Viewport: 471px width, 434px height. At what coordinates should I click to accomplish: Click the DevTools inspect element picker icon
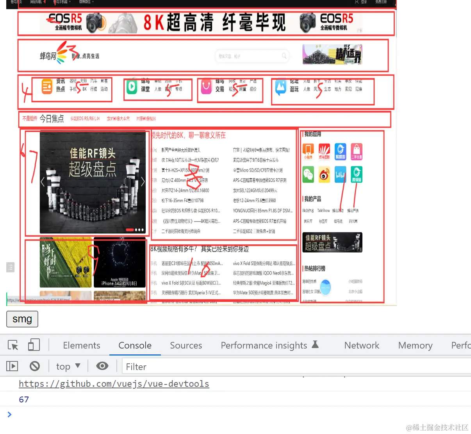click(13, 345)
